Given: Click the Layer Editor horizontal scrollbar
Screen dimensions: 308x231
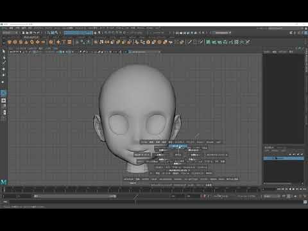Looking at the screenshot, I should click(278, 184).
